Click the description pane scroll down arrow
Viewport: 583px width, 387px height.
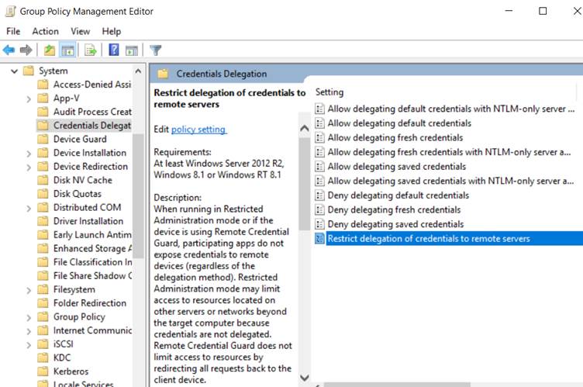(x=304, y=378)
